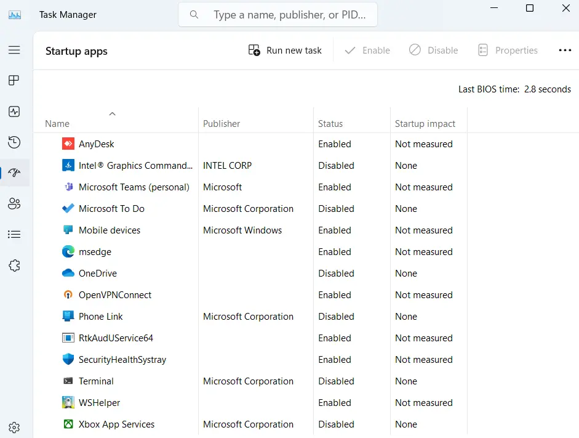Viewport: 579px width, 438px height.
Task: Select the SecurityHealthSystray entry name
Action: click(122, 360)
